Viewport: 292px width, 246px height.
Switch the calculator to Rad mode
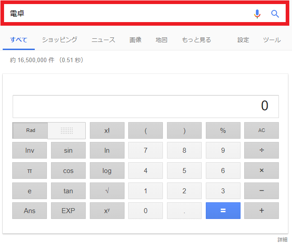pos(30,130)
